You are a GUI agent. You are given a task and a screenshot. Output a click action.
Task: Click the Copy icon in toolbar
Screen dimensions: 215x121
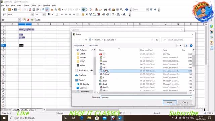(56, 10)
